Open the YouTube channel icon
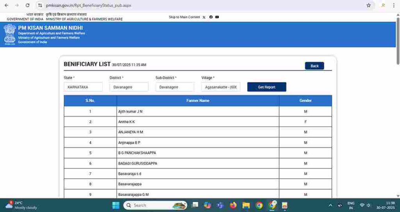400x212 pixels. pyautogui.click(x=217, y=17)
